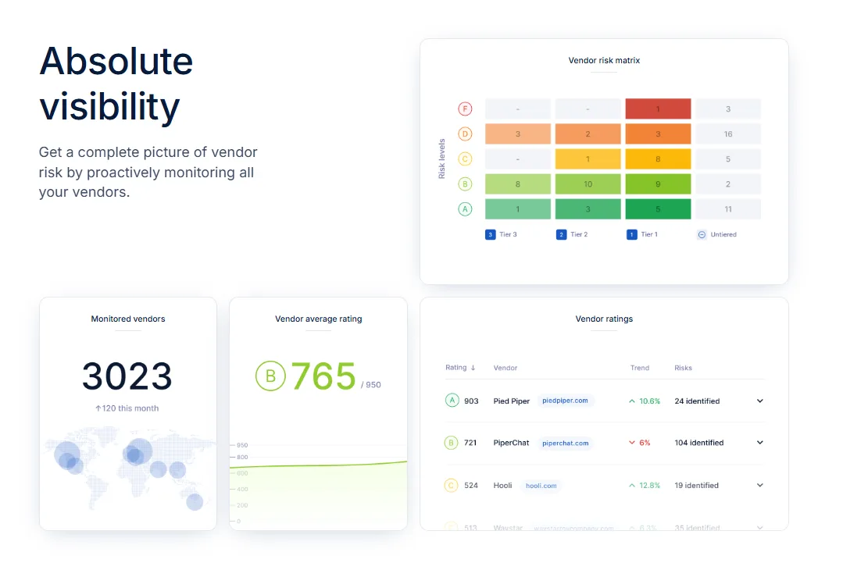This screenshot has width=843, height=563.
Task: Click the B Tier 2 cell showing 10
Action: (588, 184)
